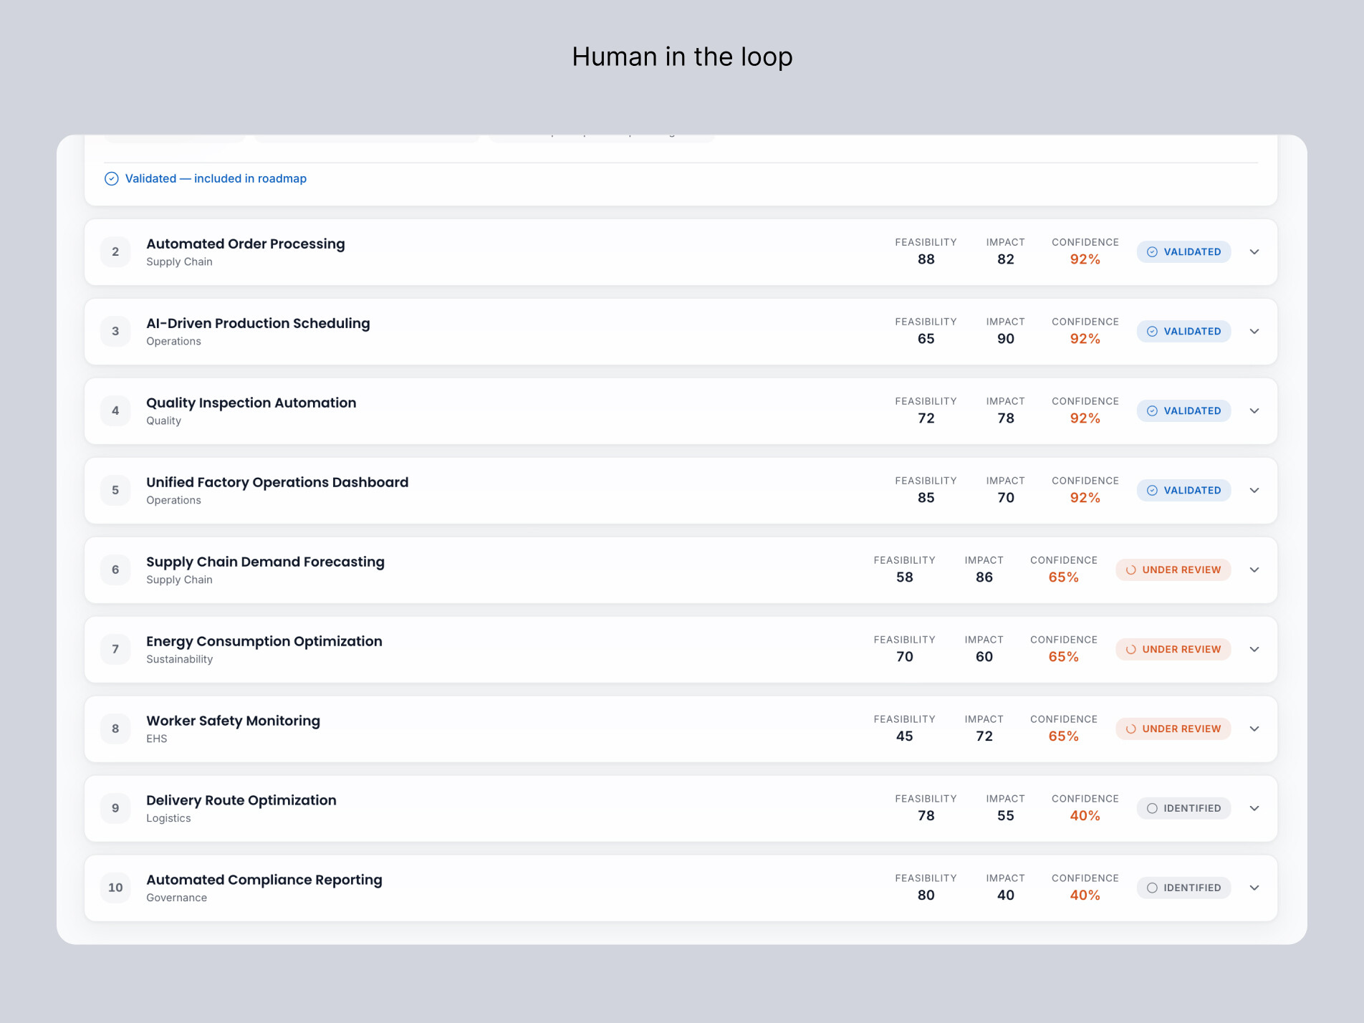
Task: Click impact value 90 for AI-Driven Production Scheduling
Action: [x=1006, y=340]
